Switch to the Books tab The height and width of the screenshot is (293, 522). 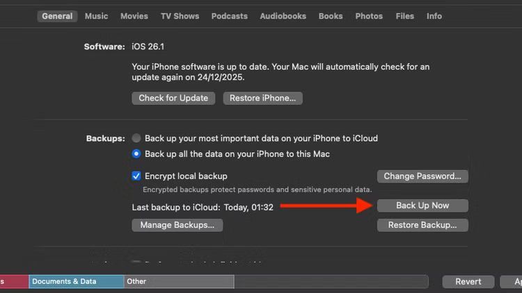(331, 16)
